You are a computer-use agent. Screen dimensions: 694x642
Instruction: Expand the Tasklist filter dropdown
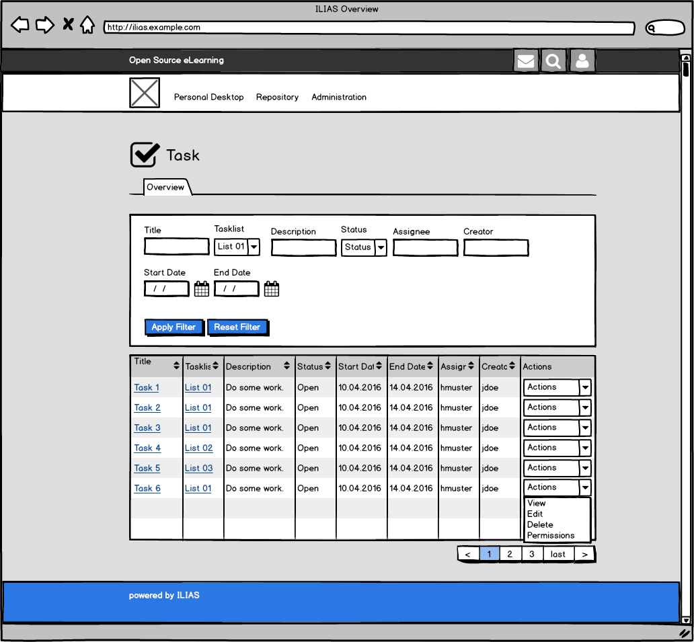pyautogui.click(x=254, y=247)
